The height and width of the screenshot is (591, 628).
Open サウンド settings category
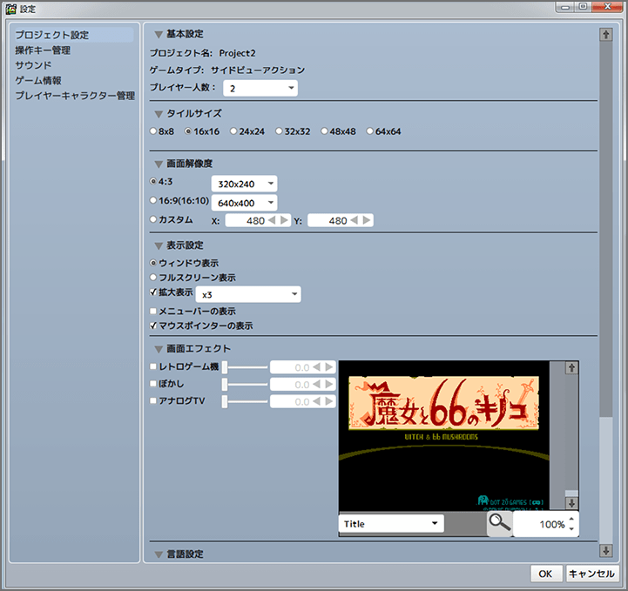[x=33, y=65]
